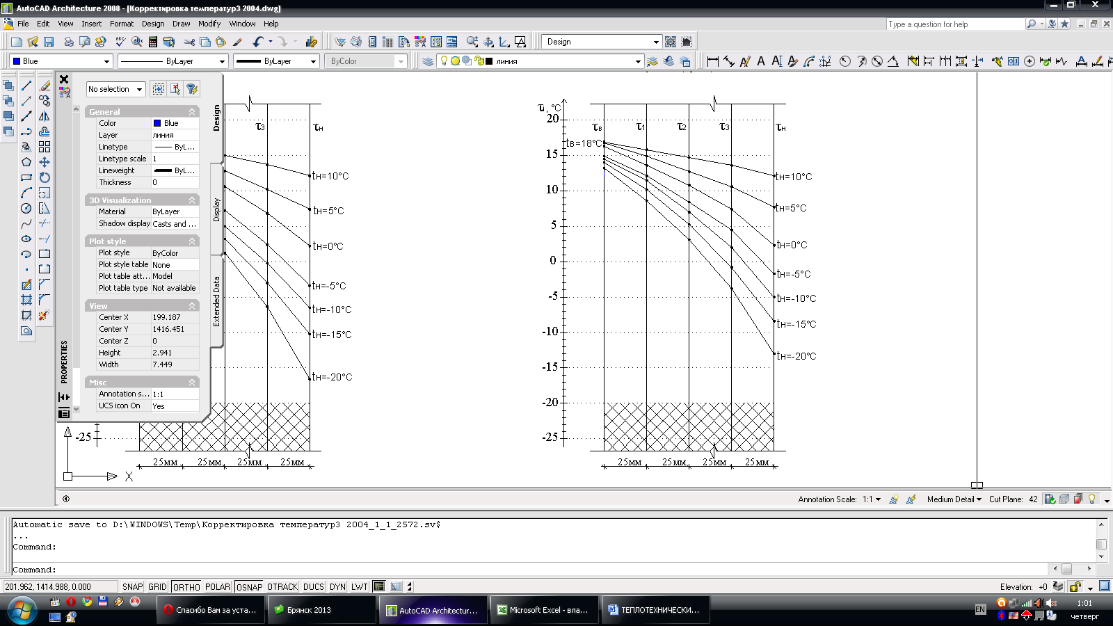Select the Spline draw tool
The width and height of the screenshot is (1113, 626).
pos(26,223)
